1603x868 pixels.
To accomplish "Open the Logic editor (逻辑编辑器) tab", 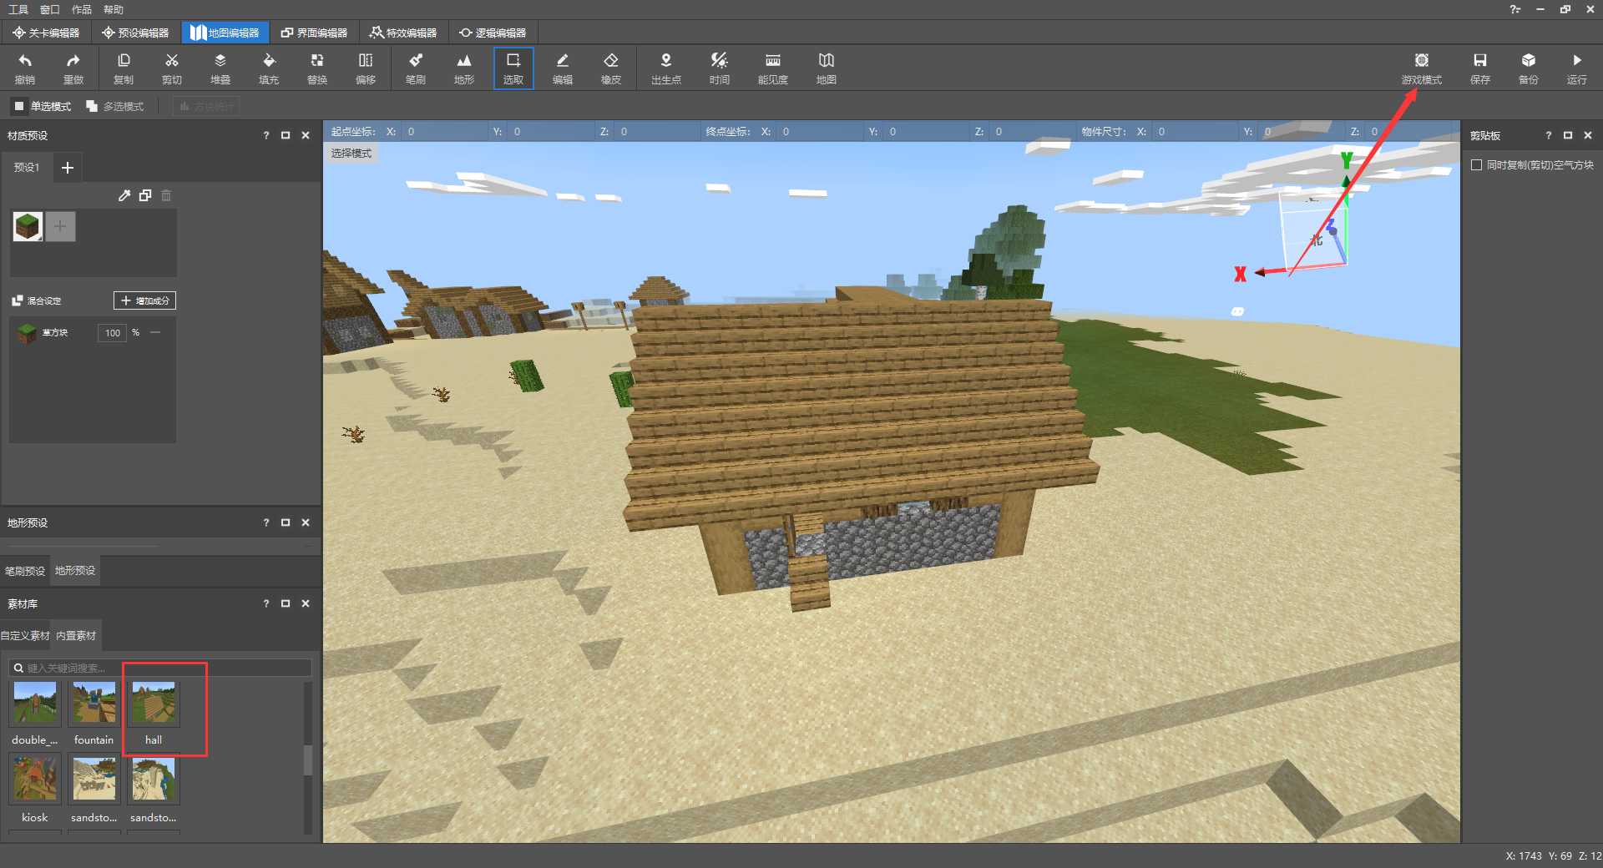I will (x=493, y=33).
